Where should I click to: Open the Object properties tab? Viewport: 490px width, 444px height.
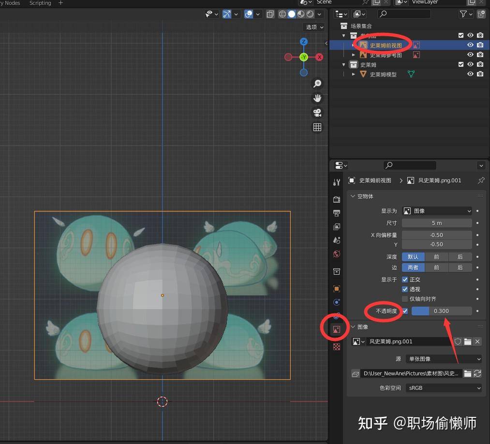pyautogui.click(x=337, y=288)
